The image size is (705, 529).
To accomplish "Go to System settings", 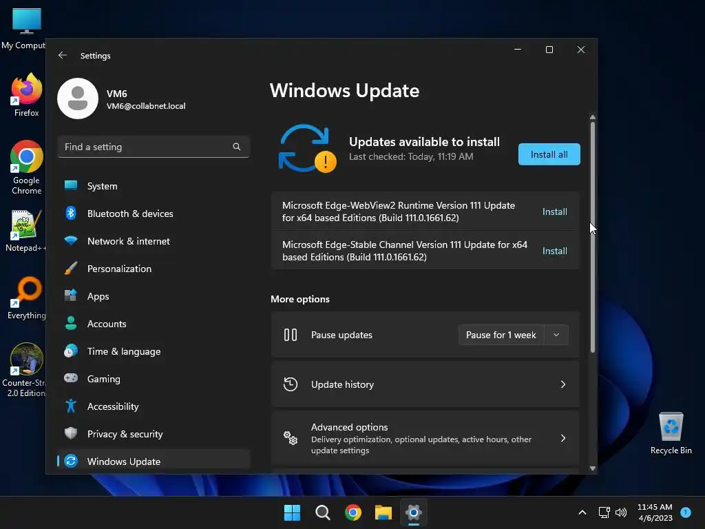I will click(154, 186).
